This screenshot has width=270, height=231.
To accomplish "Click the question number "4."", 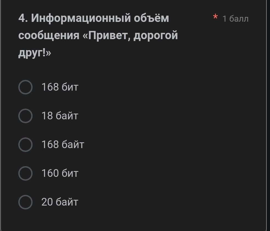I will pos(23,18).
